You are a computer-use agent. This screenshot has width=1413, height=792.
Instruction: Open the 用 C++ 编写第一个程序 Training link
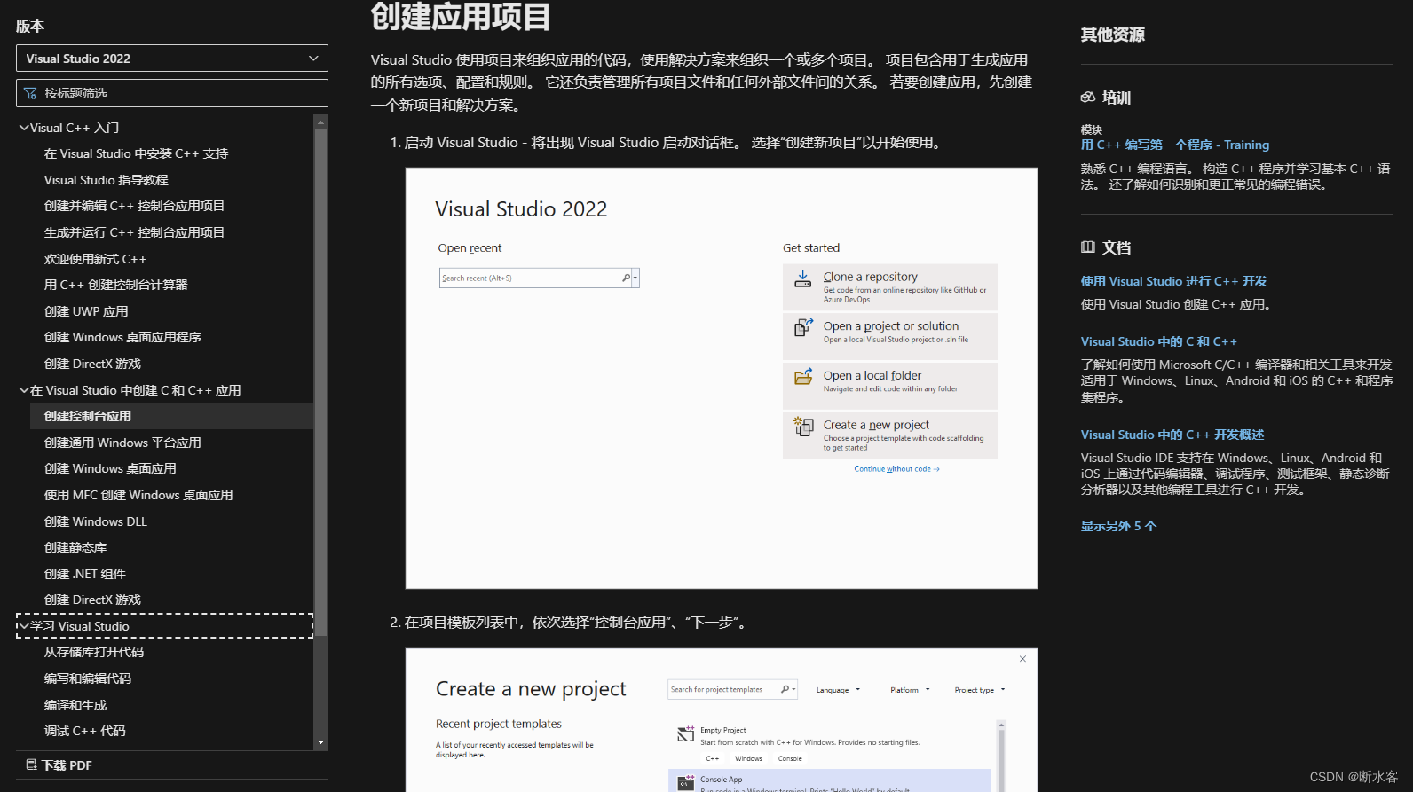click(x=1174, y=145)
